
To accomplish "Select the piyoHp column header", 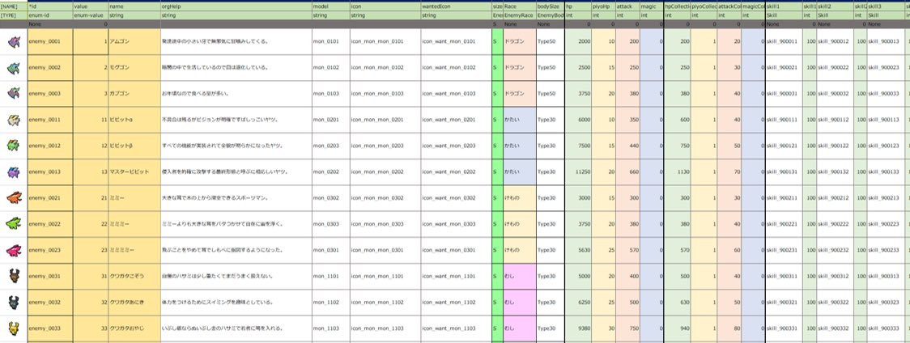I will point(604,6).
